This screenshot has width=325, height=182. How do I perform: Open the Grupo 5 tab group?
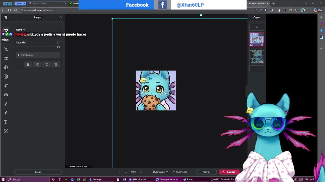(x=8, y=4)
